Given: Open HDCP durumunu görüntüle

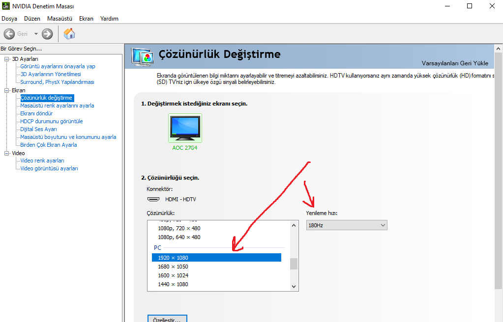Looking at the screenshot, I should (x=51, y=121).
